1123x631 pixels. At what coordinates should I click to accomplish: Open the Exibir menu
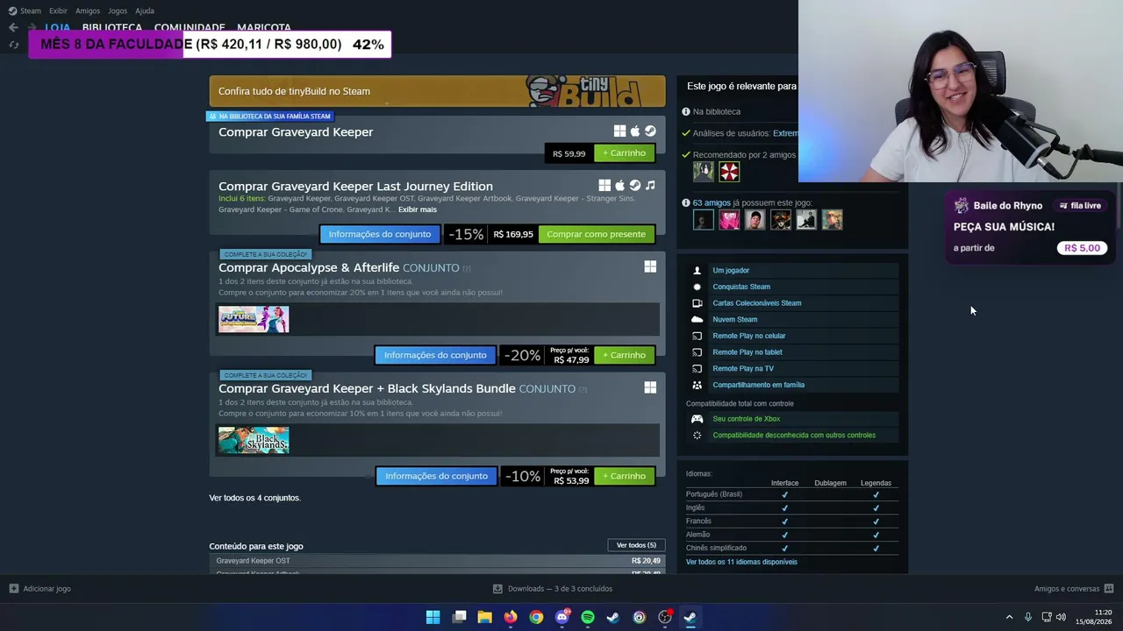58,11
